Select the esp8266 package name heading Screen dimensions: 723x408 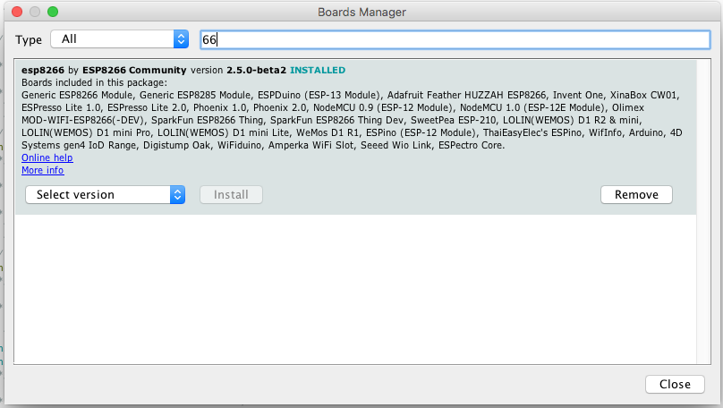click(43, 70)
